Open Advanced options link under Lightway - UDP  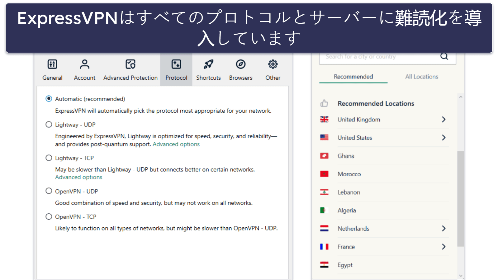(x=176, y=144)
